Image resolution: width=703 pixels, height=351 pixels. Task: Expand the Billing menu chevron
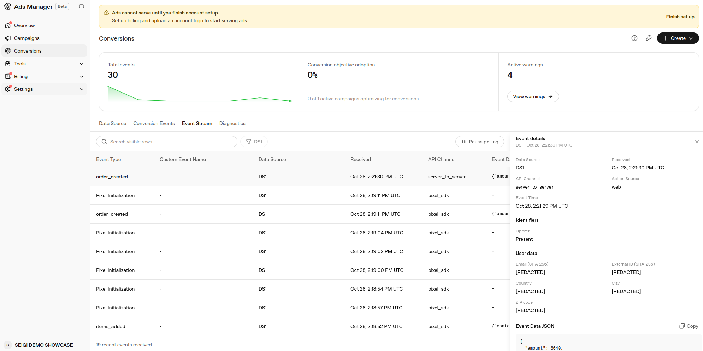point(82,76)
